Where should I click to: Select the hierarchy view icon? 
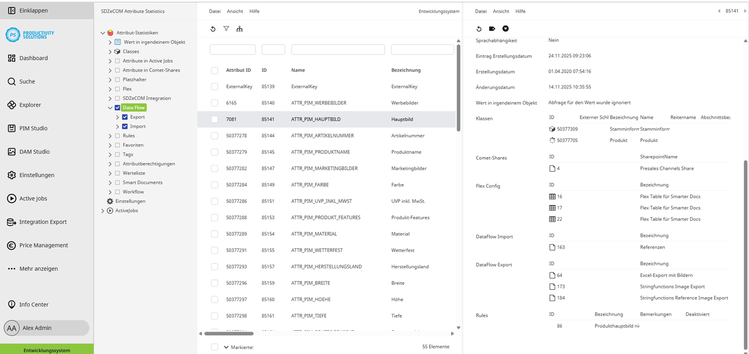tap(240, 29)
